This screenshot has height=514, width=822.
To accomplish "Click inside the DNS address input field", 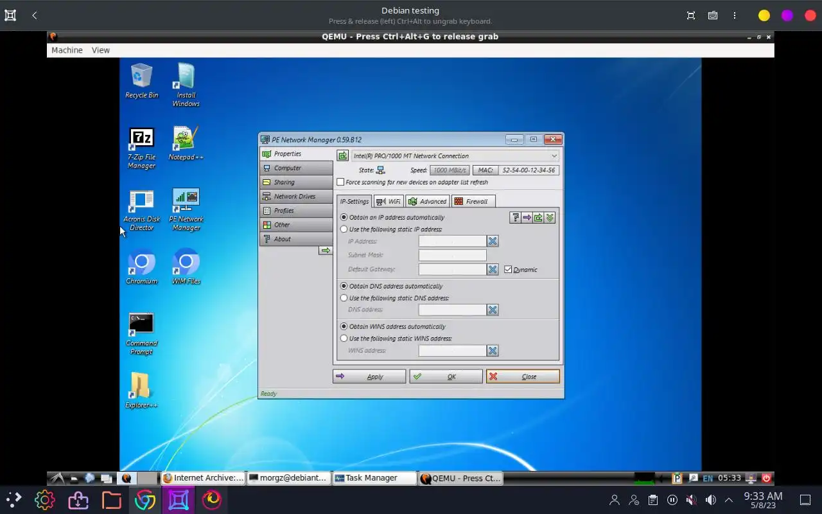I will pyautogui.click(x=453, y=310).
